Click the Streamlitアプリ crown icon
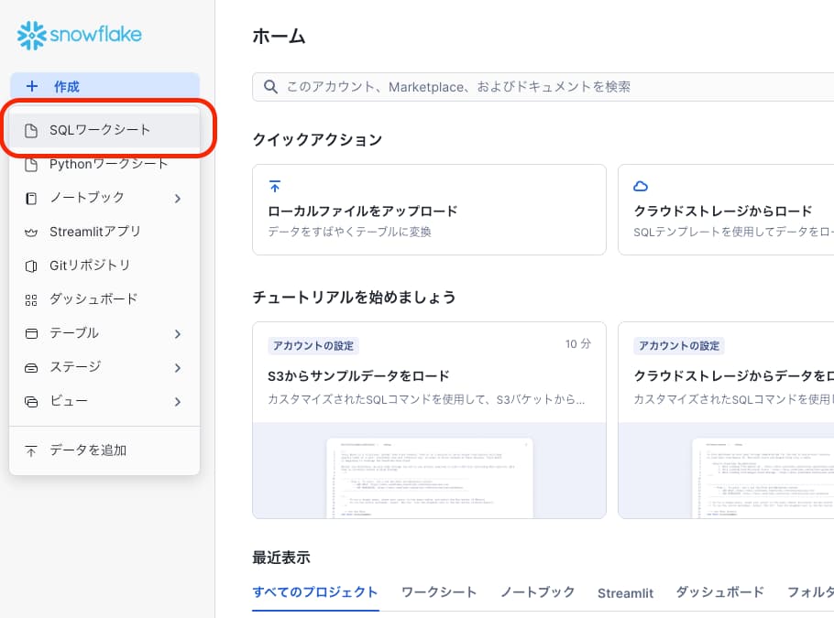Image resolution: width=834 pixels, height=618 pixels. point(31,233)
